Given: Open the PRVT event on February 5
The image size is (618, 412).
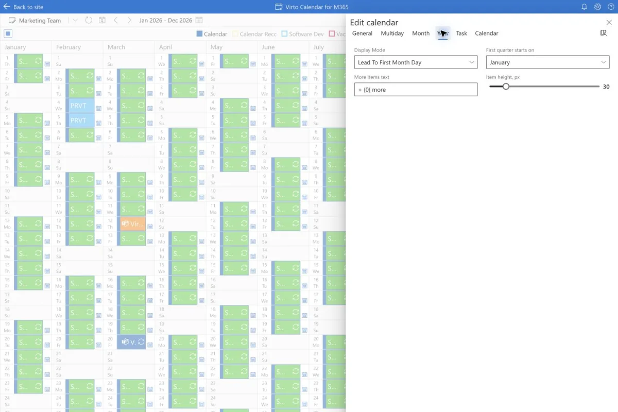Looking at the screenshot, I should click(x=80, y=121).
